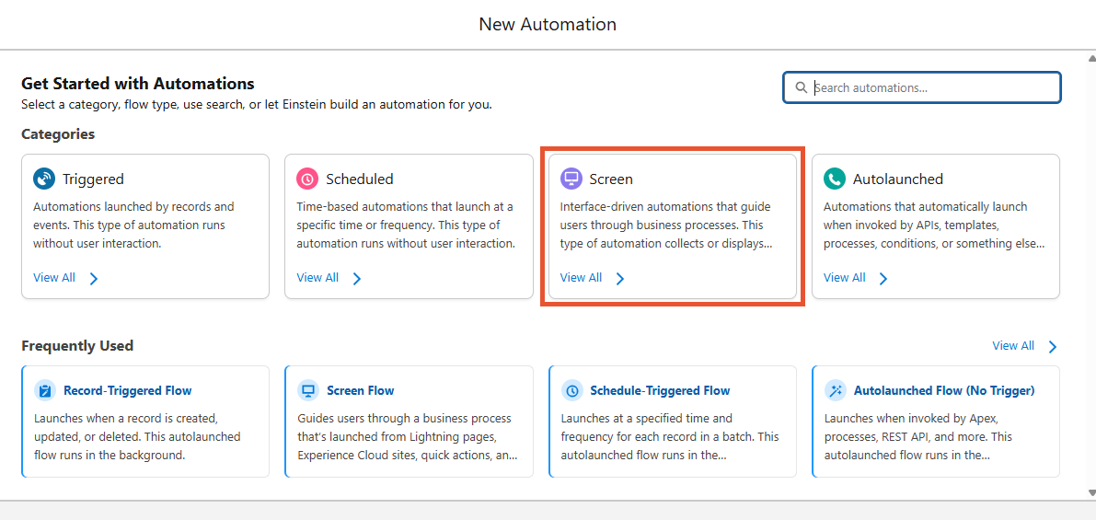
Task: Expand View All chevron under Scheduled
Action: pos(356,279)
